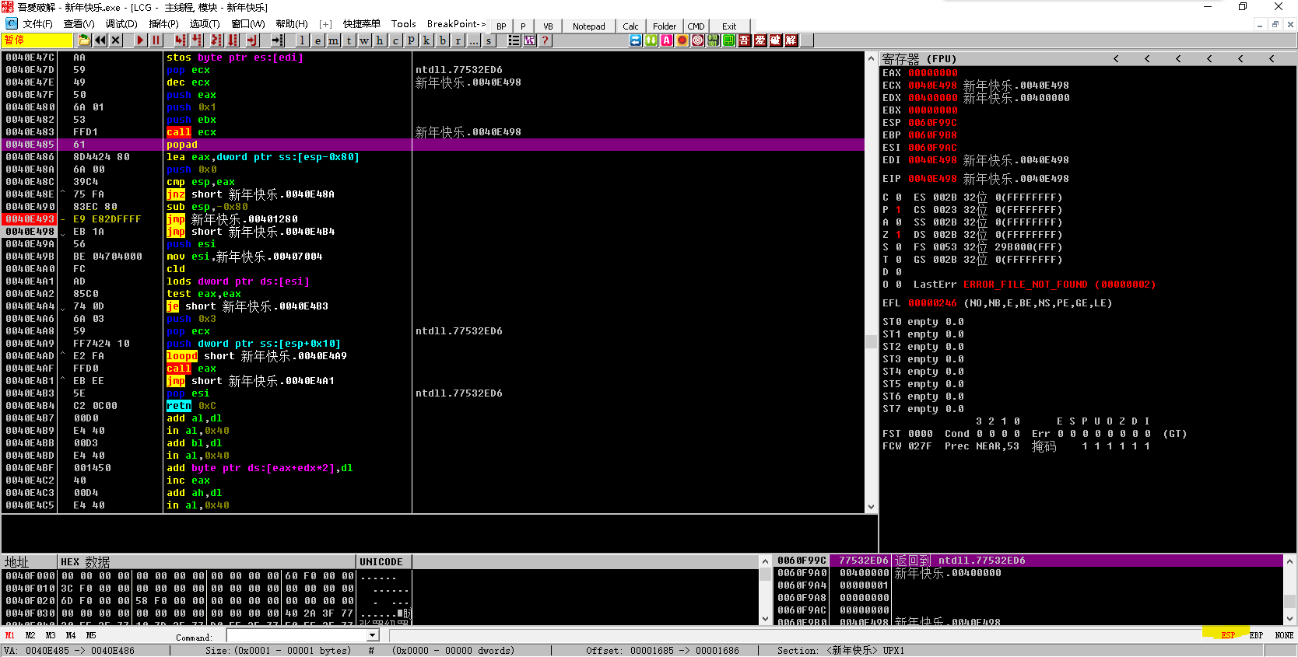Open the 窗口(W) menu
The width and height of the screenshot is (1298, 657).
click(248, 24)
